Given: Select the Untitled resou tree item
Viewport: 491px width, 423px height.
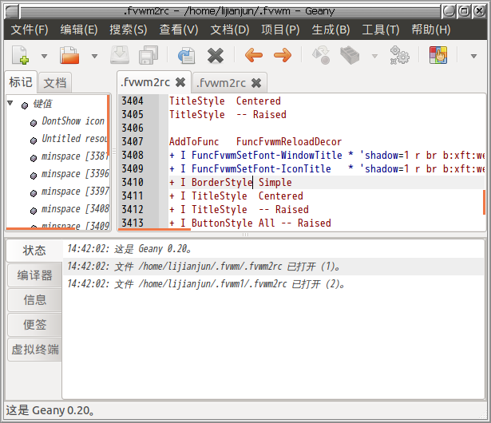Looking at the screenshot, I should (74, 139).
